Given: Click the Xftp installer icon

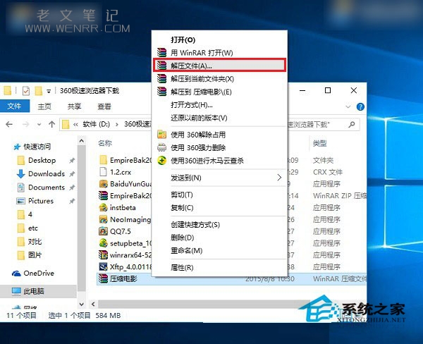Looking at the screenshot, I should [x=104, y=267].
